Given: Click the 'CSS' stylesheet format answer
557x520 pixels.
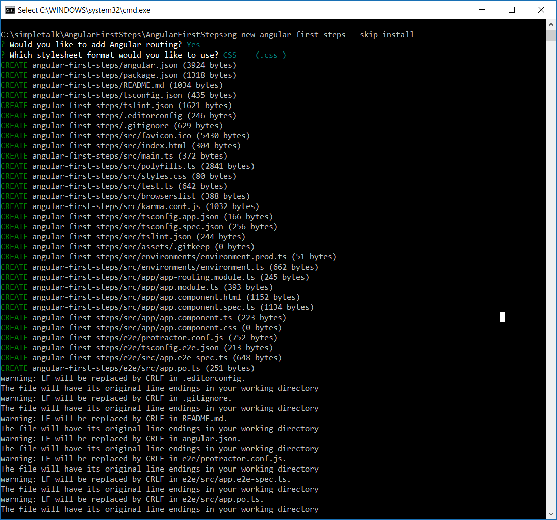Looking at the screenshot, I should tap(230, 55).
